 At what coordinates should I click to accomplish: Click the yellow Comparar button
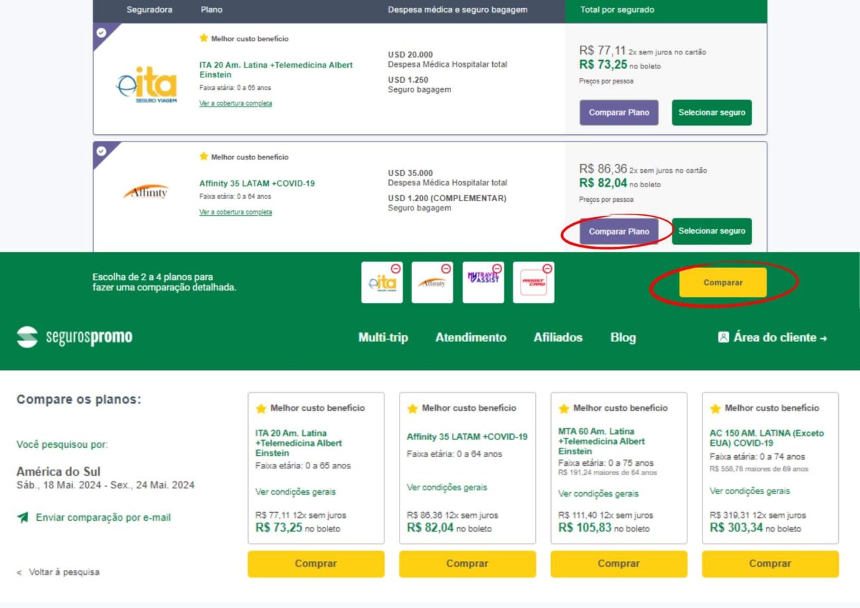(x=723, y=282)
